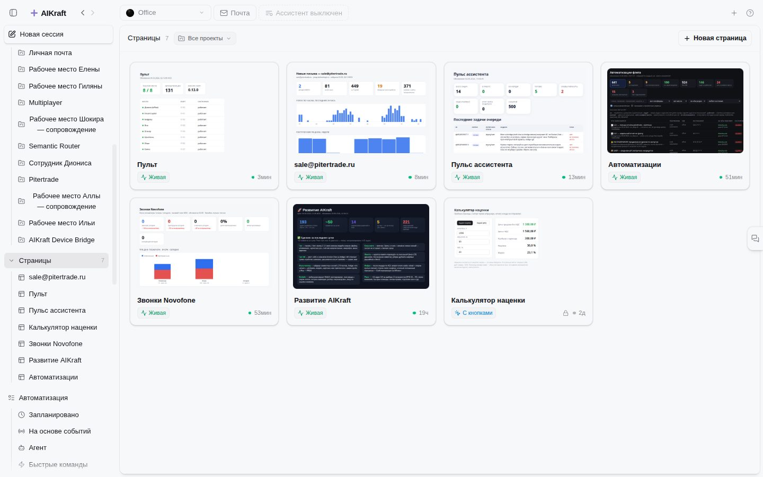The width and height of the screenshot is (763, 477).
Task: Click the sidebar vertical scrollbar
Action: click(x=114, y=215)
